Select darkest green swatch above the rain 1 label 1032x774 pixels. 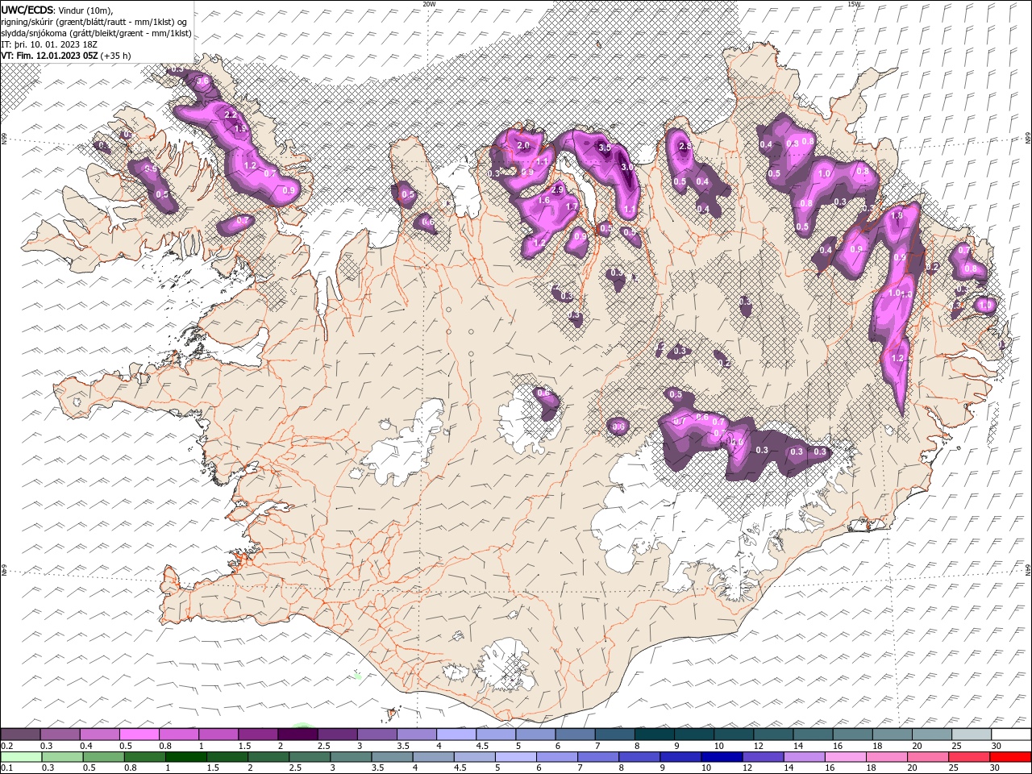click(185, 757)
